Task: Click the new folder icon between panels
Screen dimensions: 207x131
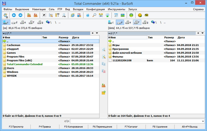Action: point(103,93)
